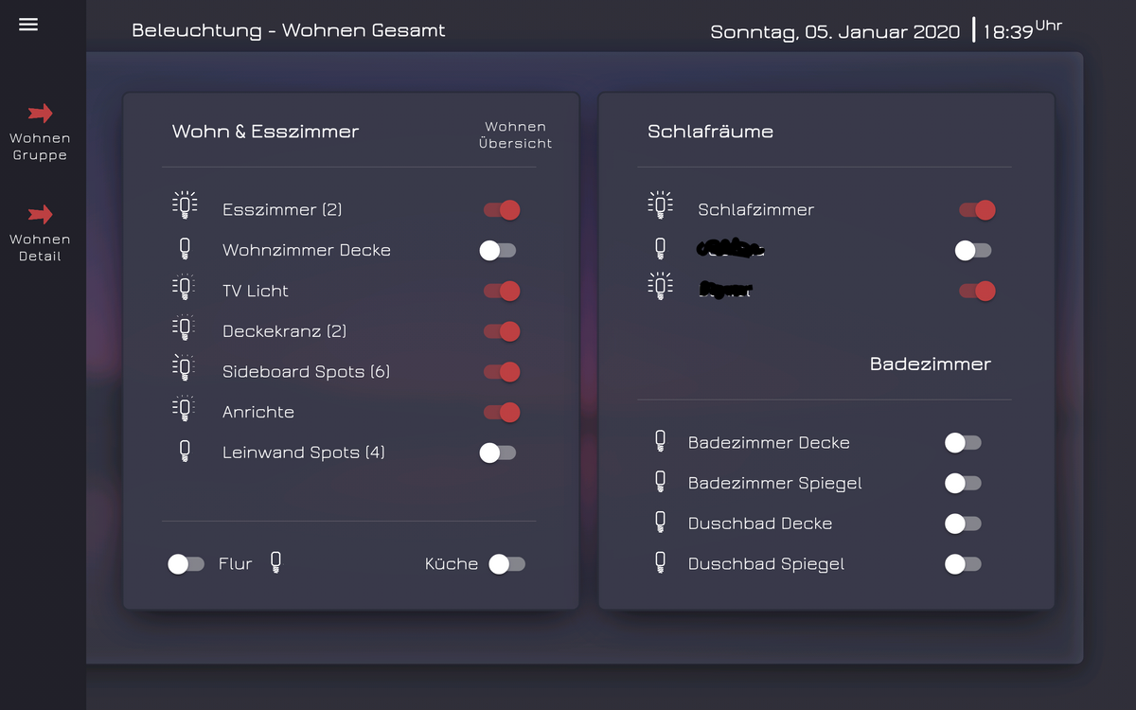Open the hamburger menu

point(28,25)
